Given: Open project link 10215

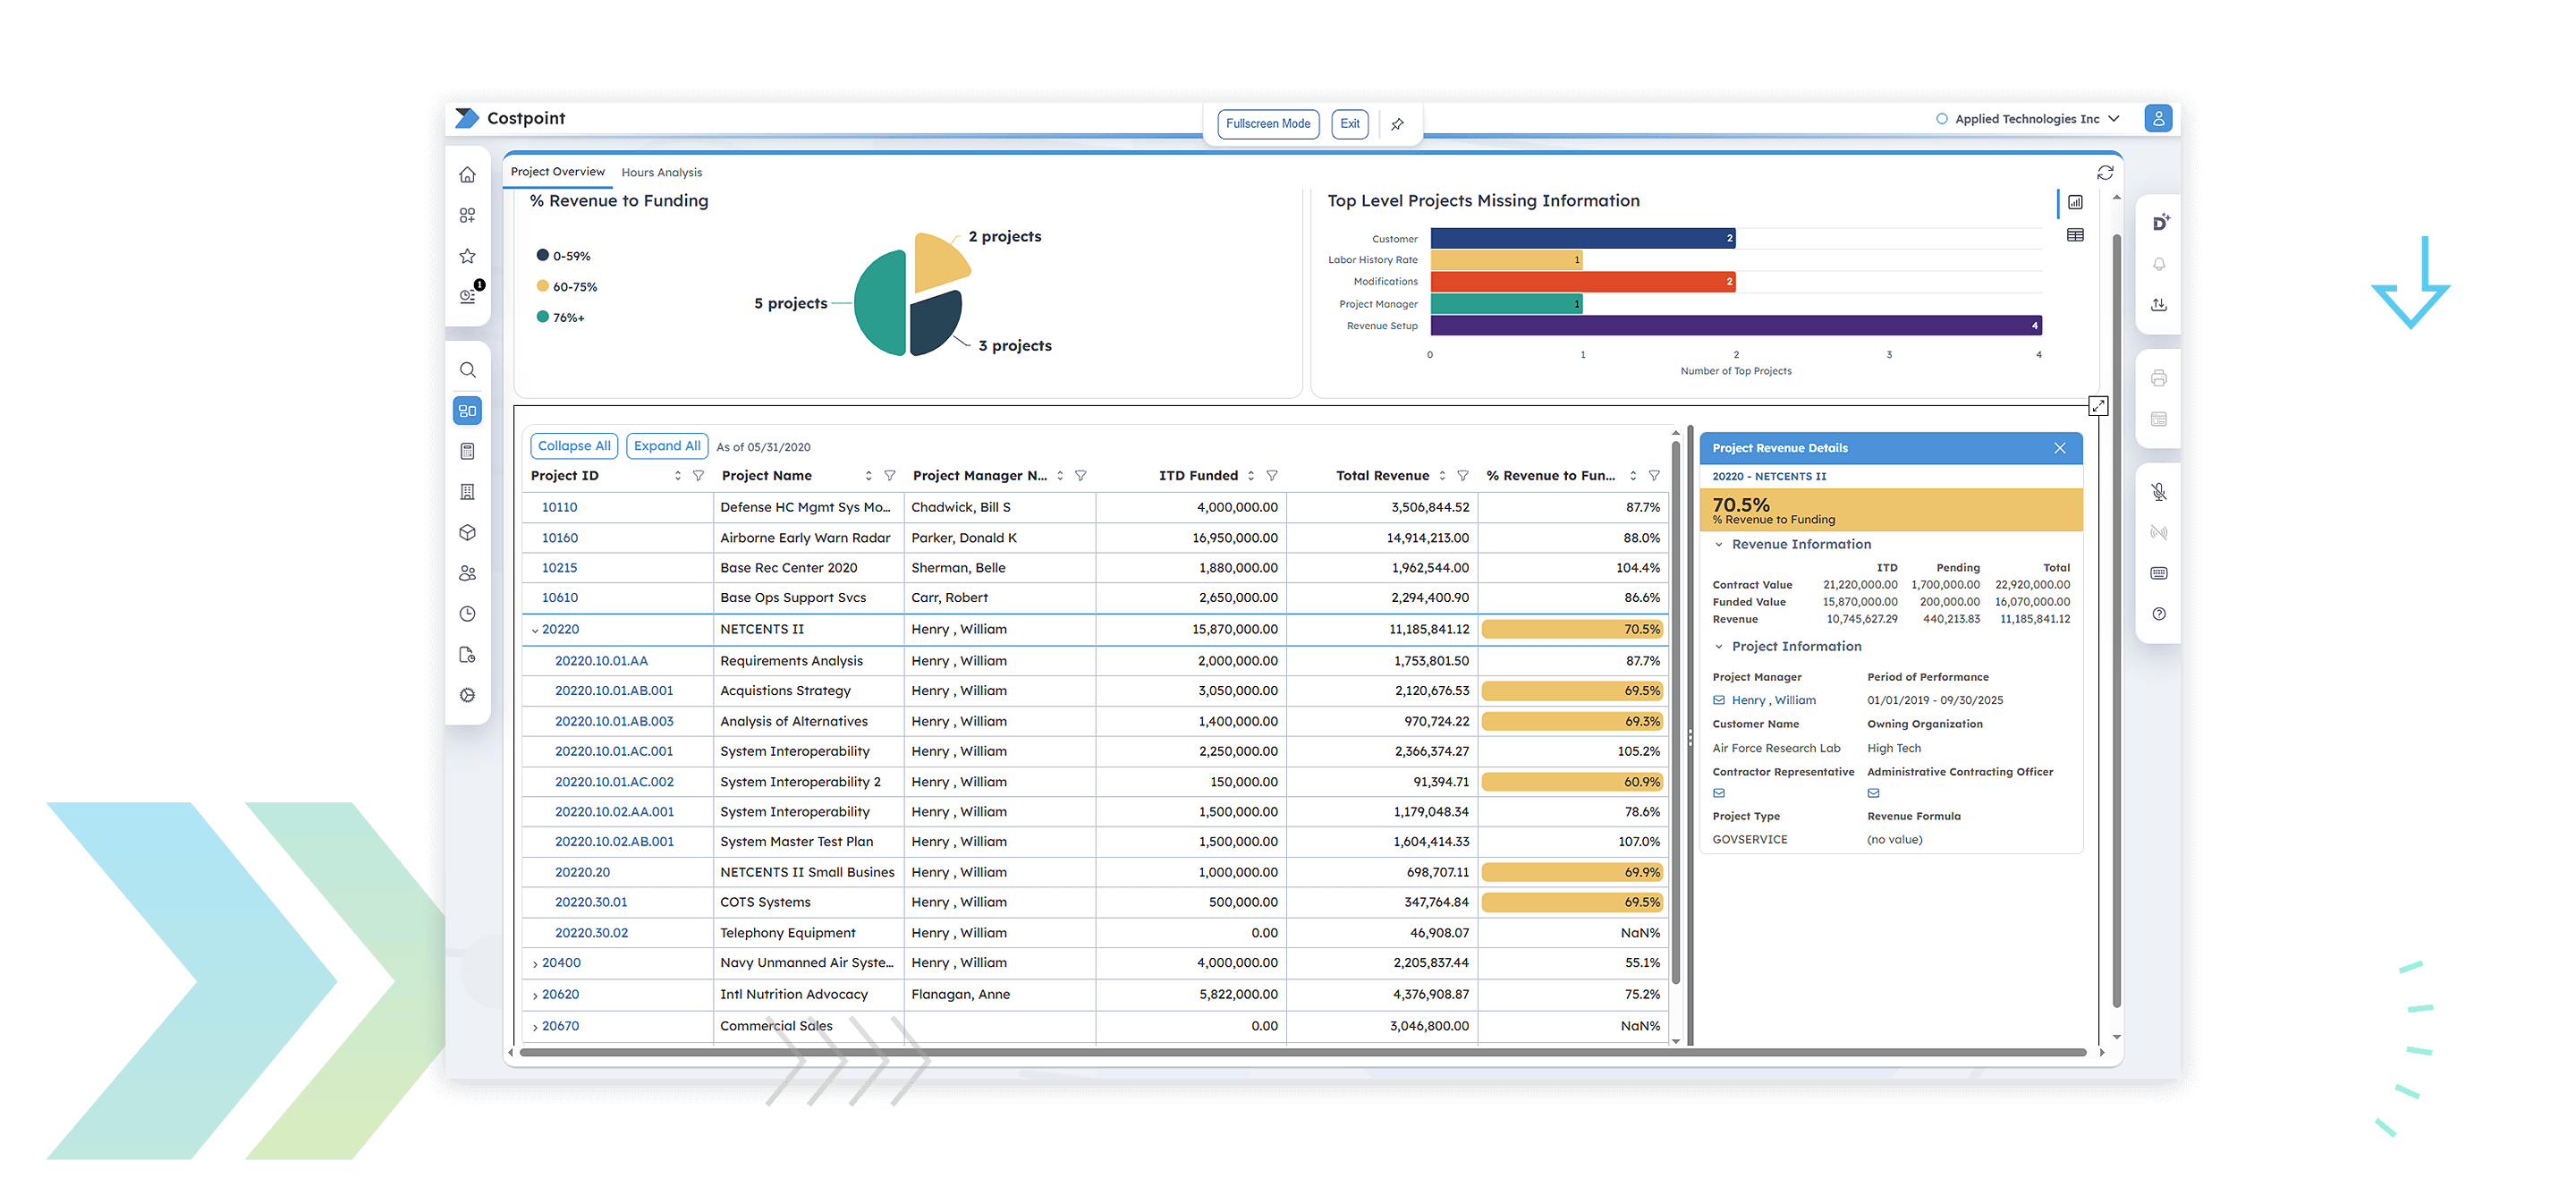Looking at the screenshot, I should pyautogui.click(x=559, y=568).
